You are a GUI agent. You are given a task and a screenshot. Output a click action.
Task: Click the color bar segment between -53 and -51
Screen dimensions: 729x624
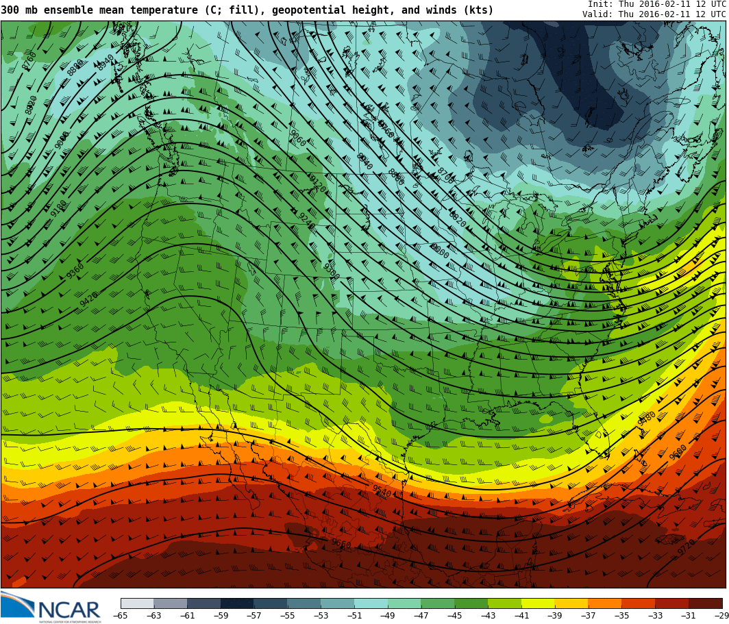[x=338, y=603]
